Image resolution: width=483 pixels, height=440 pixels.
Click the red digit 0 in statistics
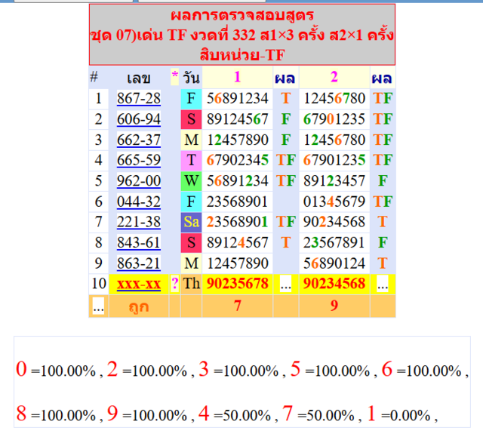21,369
